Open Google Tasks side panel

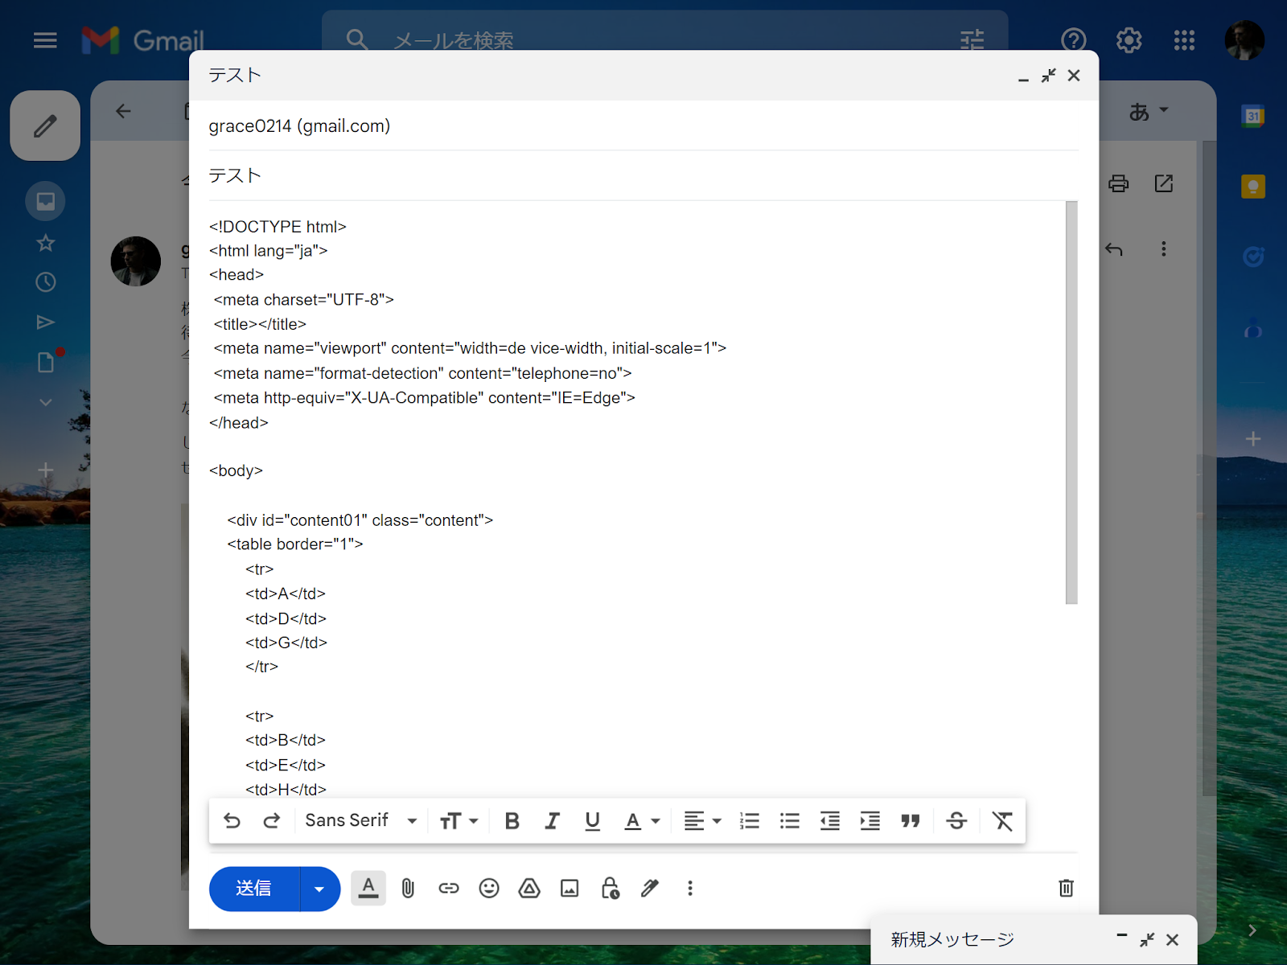(1252, 257)
